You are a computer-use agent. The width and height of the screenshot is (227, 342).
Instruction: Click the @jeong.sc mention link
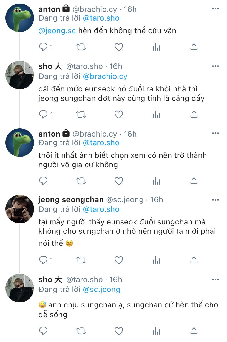(57, 30)
